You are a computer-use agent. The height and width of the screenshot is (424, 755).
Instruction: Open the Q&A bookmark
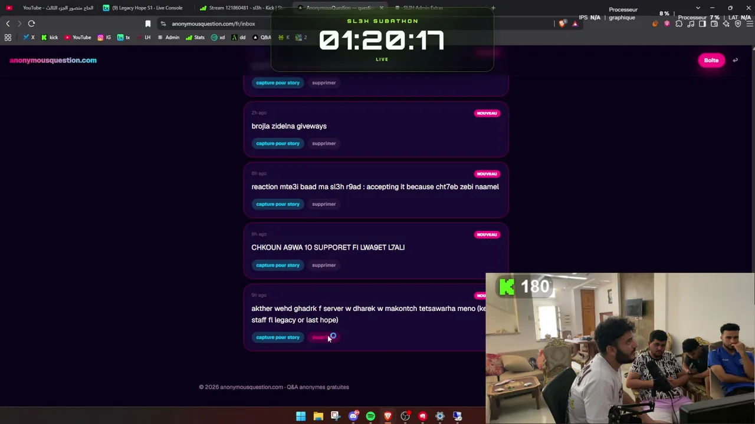pyautogui.click(x=262, y=37)
